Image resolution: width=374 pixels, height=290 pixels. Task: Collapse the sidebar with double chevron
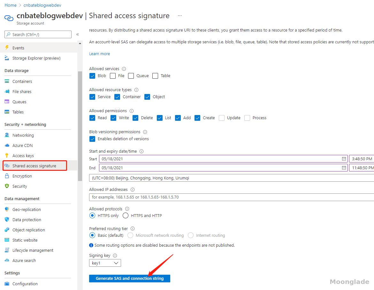click(78, 34)
